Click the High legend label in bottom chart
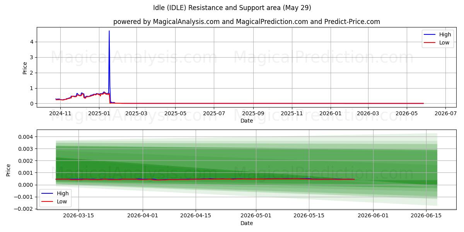 (63, 193)
